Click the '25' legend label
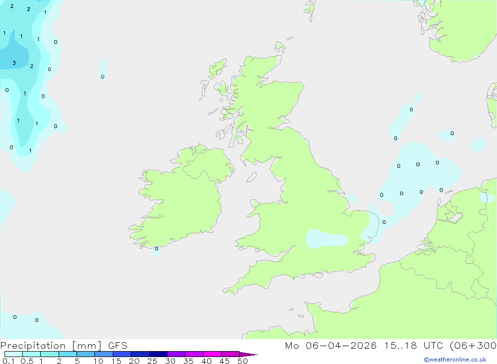The height and width of the screenshot is (364, 497). [152, 361]
